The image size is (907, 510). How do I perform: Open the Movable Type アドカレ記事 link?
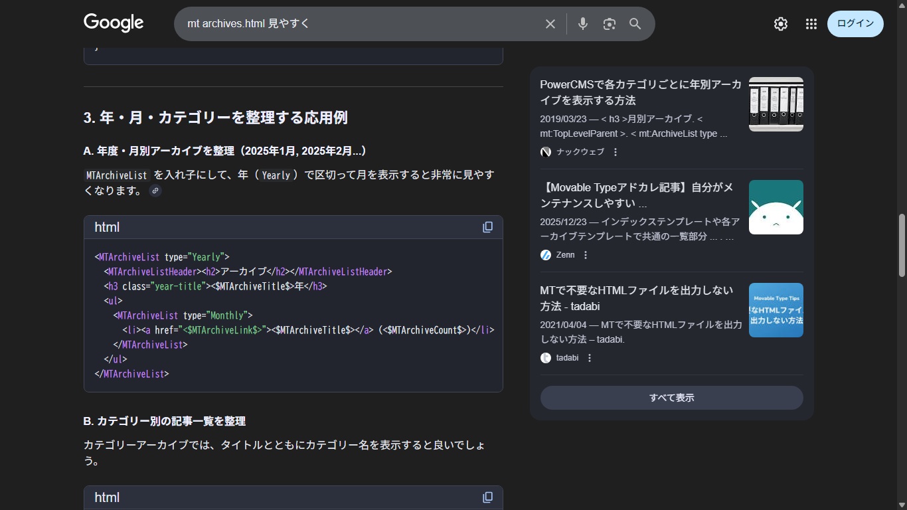point(635,195)
